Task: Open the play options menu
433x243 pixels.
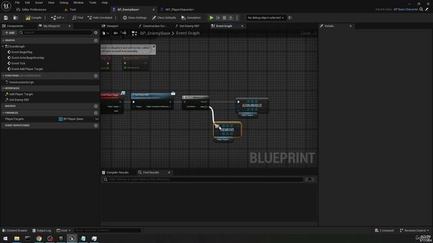Action: (237, 18)
